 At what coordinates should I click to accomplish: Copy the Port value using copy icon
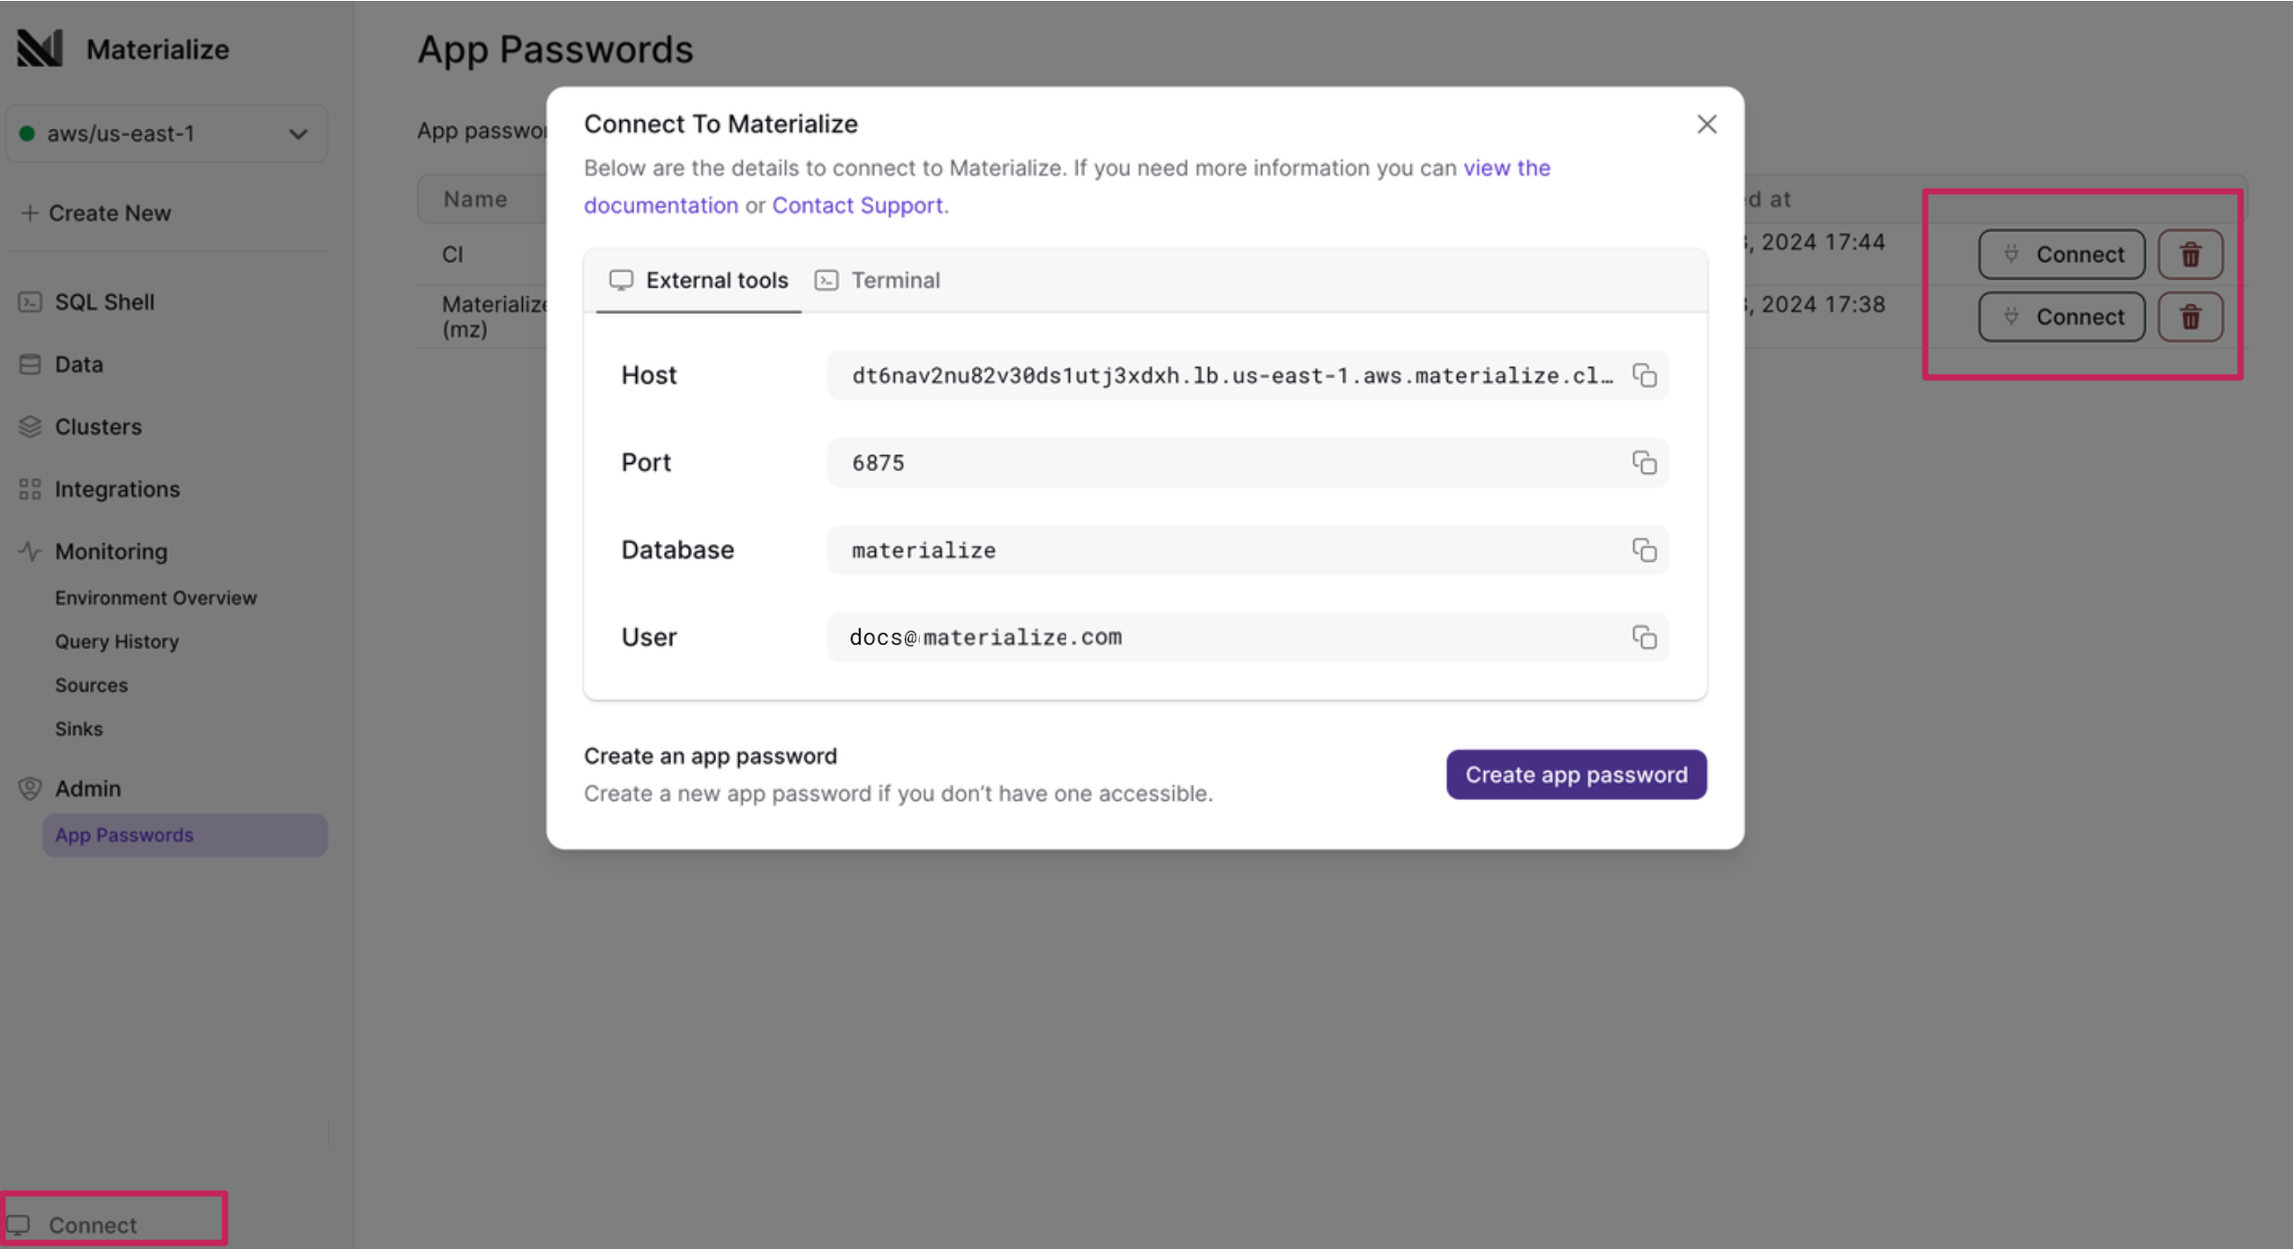(1643, 462)
